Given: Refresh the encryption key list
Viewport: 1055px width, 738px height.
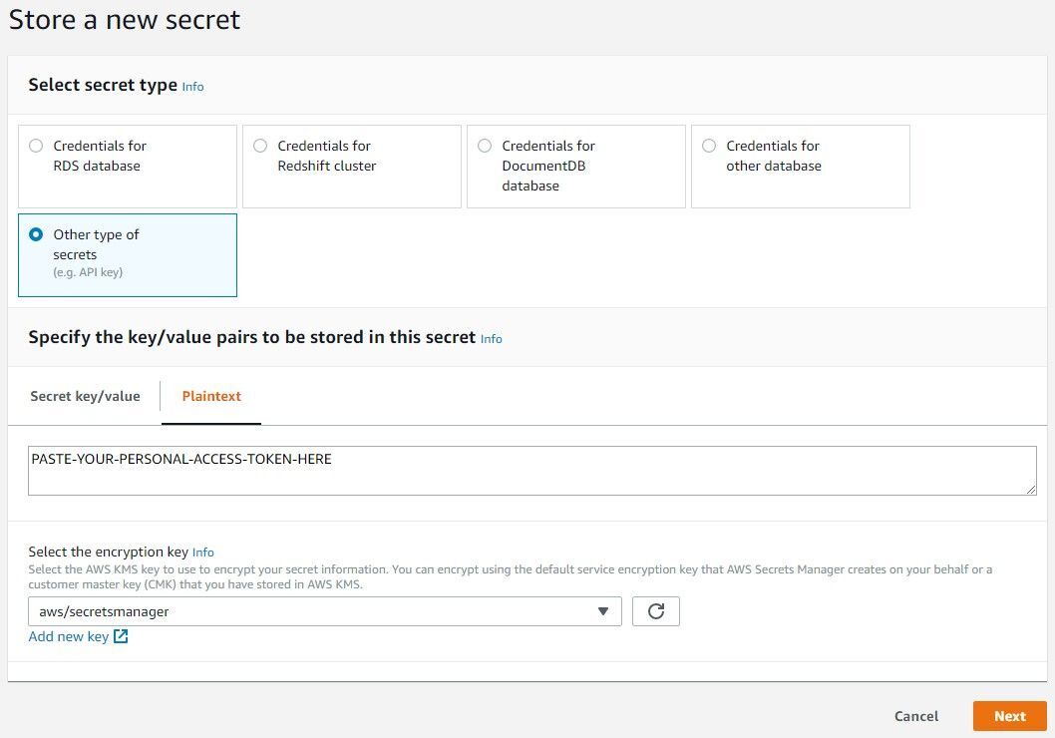Looking at the screenshot, I should 656,611.
